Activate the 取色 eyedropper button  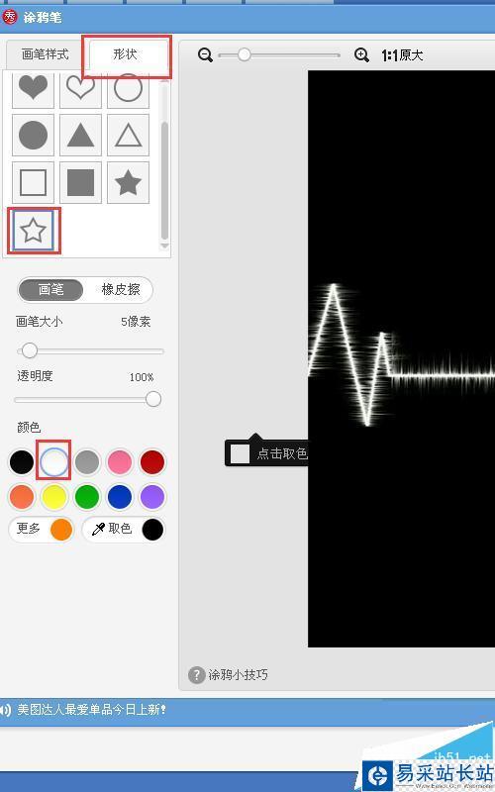[x=124, y=529]
